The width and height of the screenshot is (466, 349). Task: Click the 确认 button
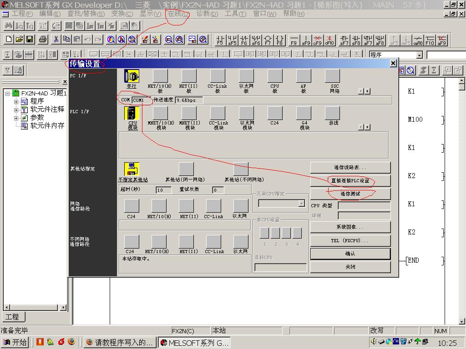click(x=350, y=254)
